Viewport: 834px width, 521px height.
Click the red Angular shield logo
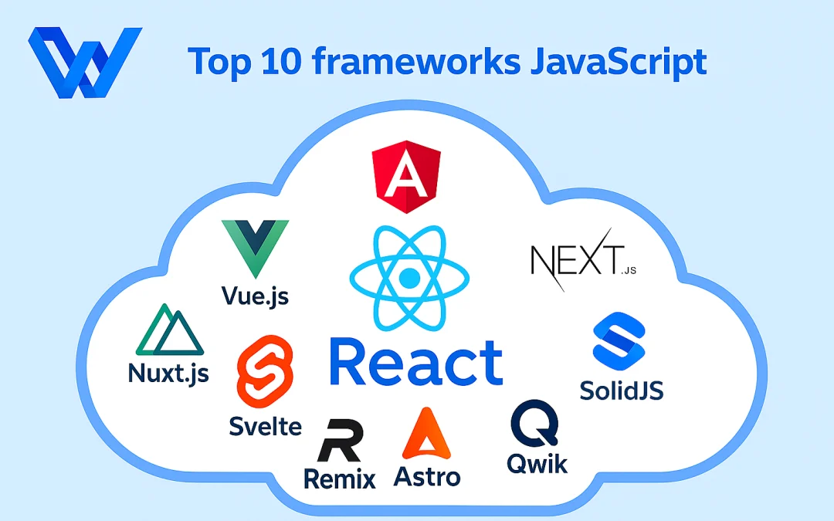click(406, 177)
